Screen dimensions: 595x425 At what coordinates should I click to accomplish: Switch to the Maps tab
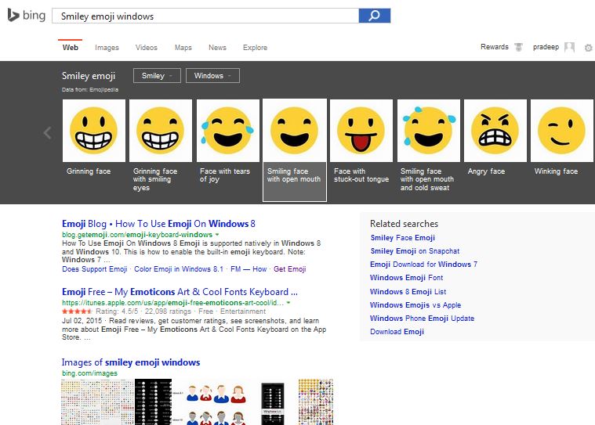click(x=183, y=48)
